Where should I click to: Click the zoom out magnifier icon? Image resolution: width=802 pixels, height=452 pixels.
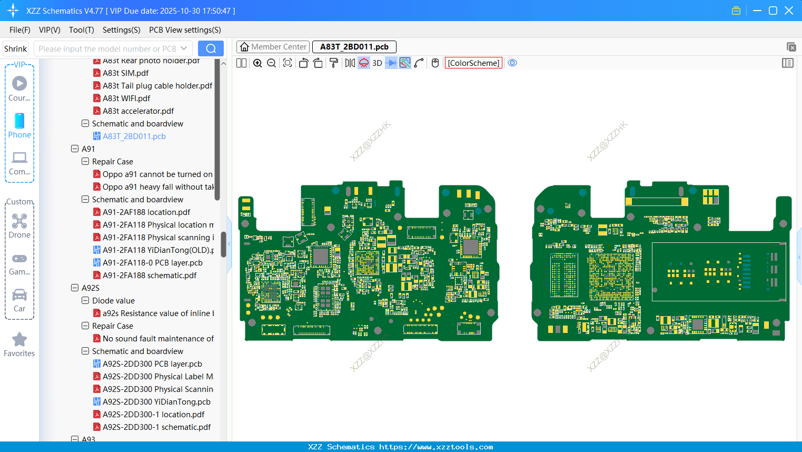272,63
